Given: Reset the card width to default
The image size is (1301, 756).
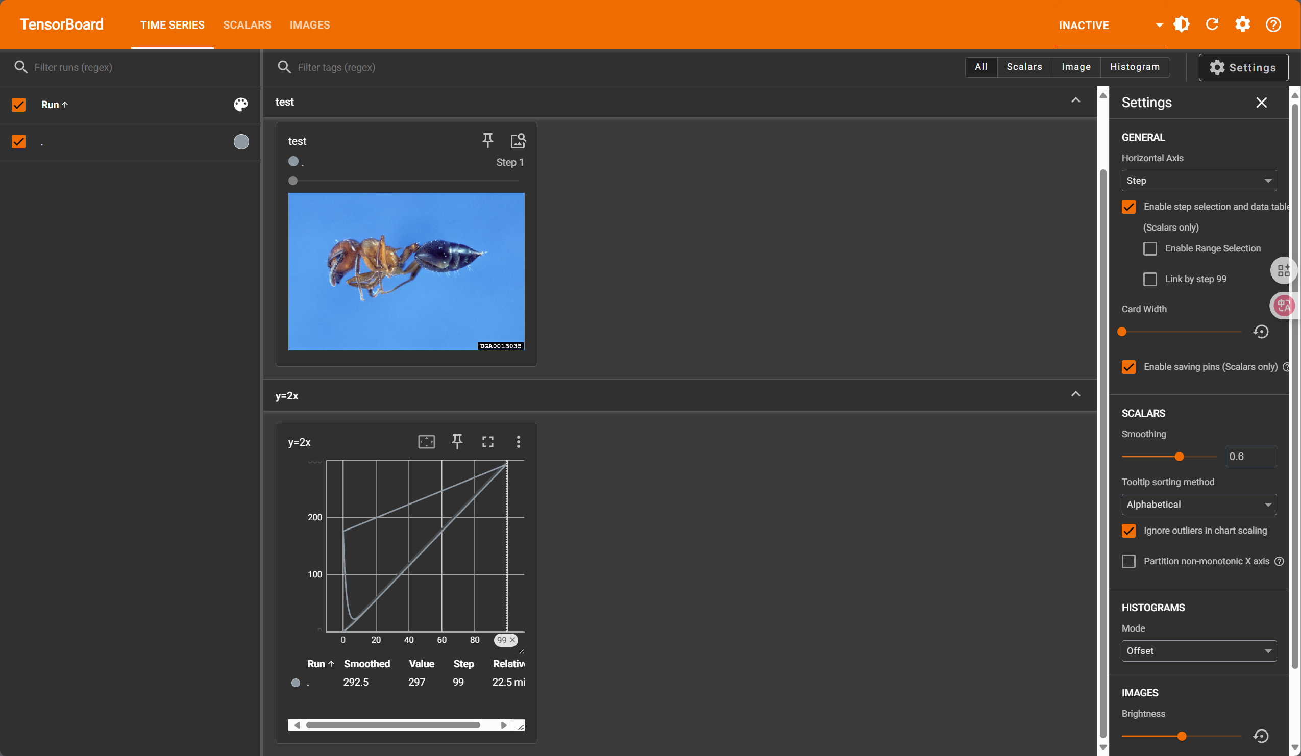Looking at the screenshot, I should pyautogui.click(x=1261, y=331).
